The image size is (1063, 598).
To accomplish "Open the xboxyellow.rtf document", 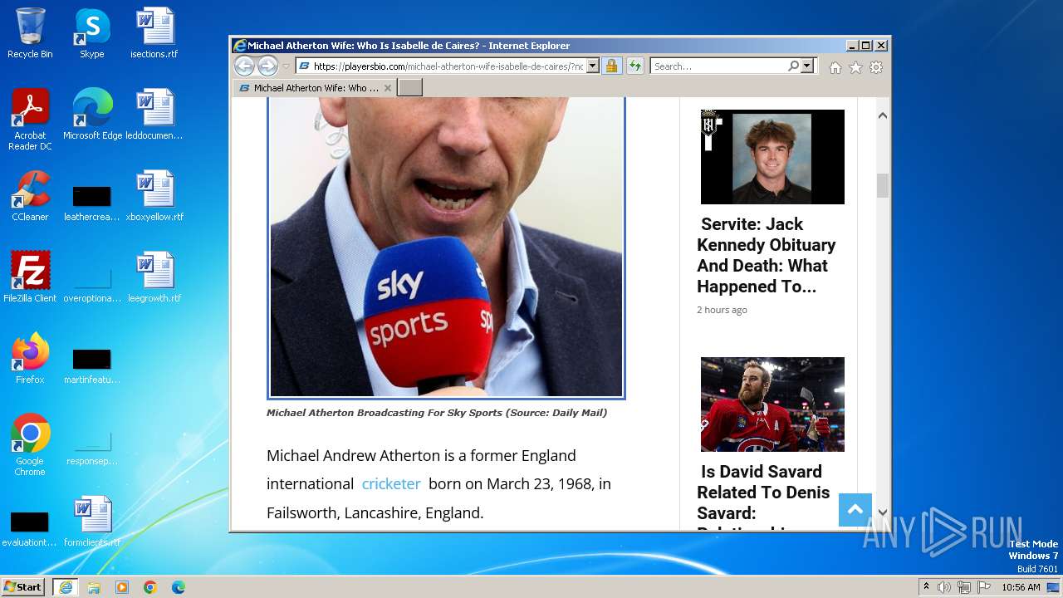I will [x=154, y=196].
